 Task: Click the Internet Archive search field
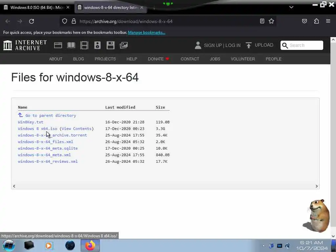pyautogui.click(x=302, y=45)
